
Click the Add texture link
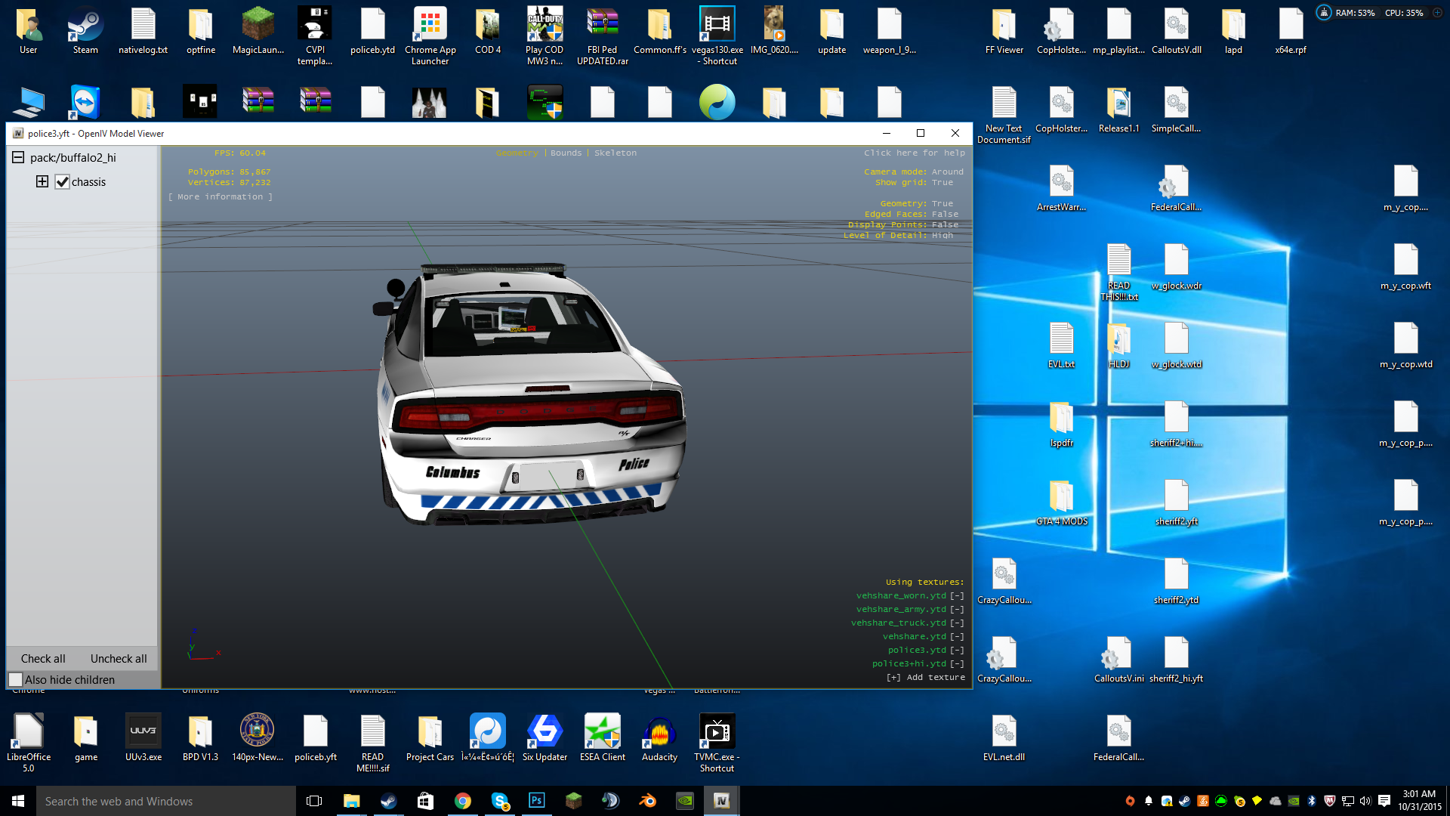click(x=926, y=677)
